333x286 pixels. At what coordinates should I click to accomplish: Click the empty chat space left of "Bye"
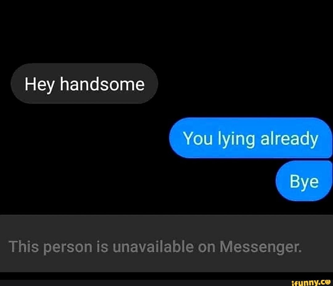tap(138, 181)
